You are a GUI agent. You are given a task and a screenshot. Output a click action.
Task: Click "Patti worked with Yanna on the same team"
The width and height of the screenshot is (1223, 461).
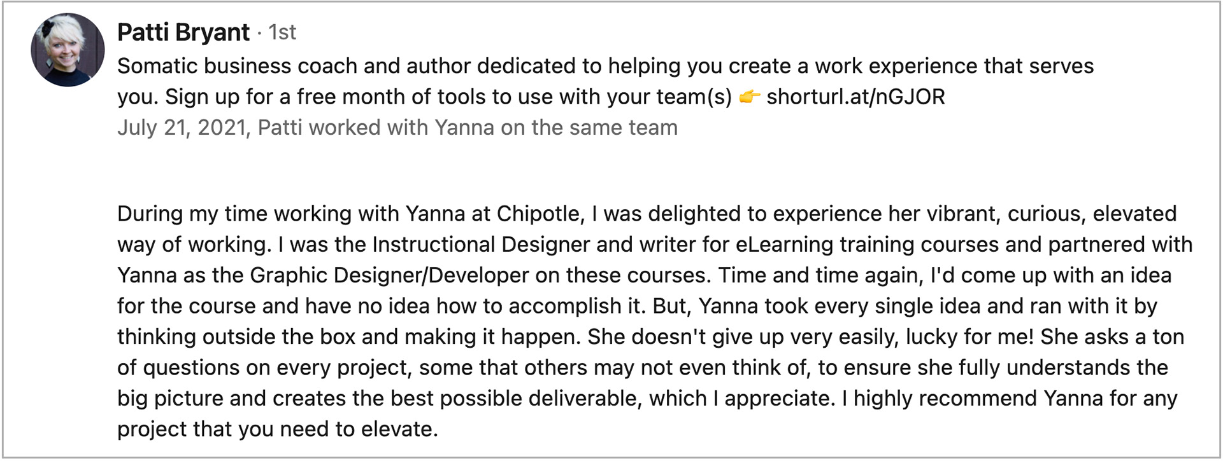(x=468, y=128)
